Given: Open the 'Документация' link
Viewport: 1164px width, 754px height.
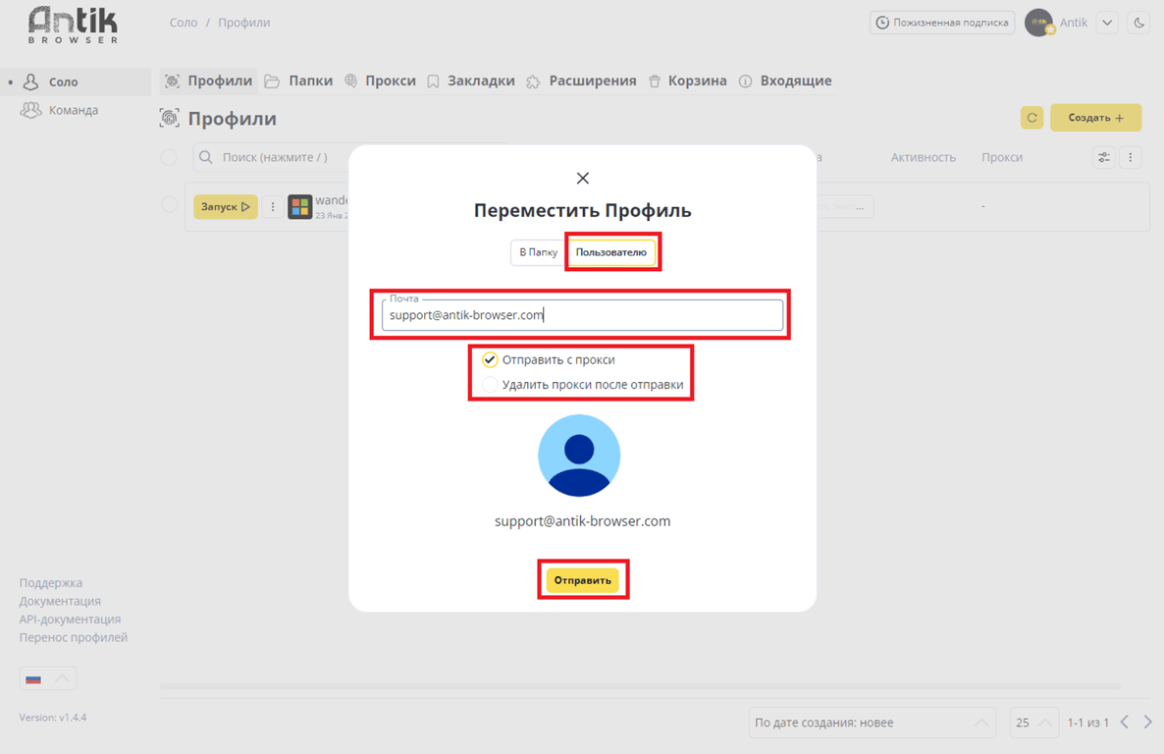Looking at the screenshot, I should point(60,601).
